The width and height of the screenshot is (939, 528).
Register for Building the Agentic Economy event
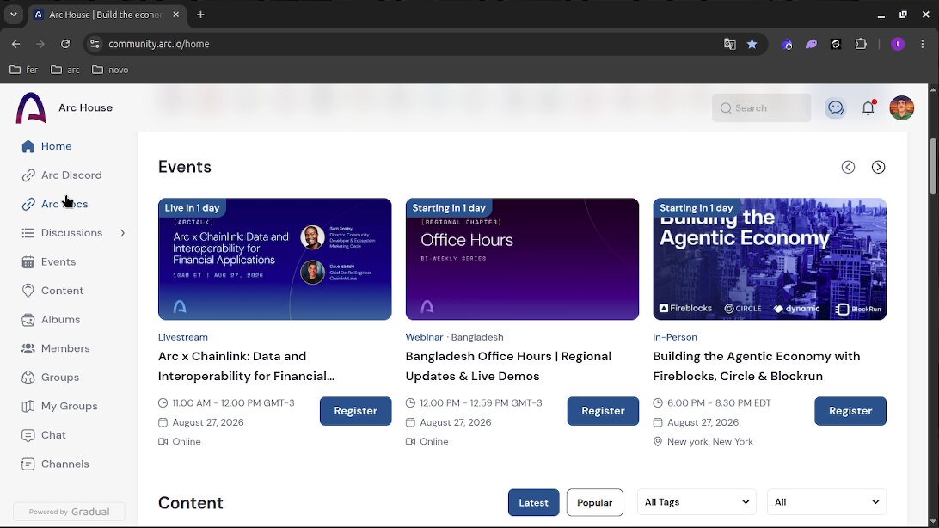[x=850, y=411]
